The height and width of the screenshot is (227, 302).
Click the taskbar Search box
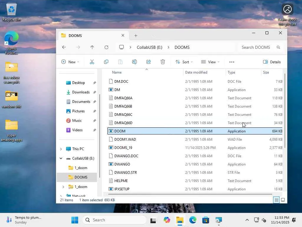(114, 220)
